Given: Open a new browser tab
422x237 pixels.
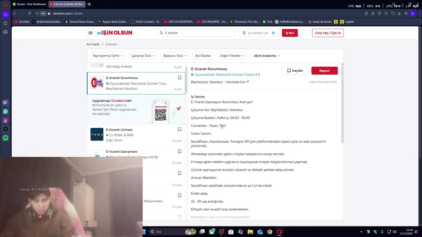Looking at the screenshot, I should coord(89,4).
